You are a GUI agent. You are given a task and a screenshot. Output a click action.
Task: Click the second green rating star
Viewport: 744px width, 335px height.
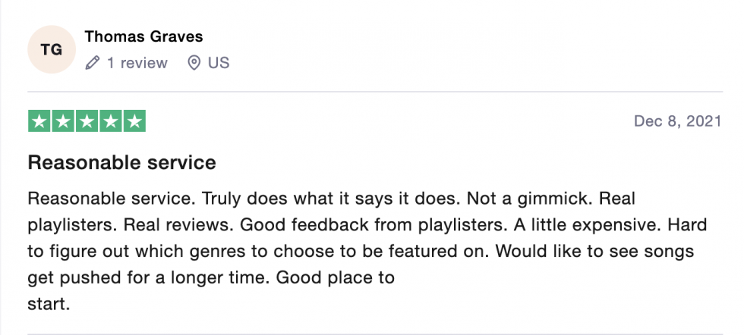63,121
